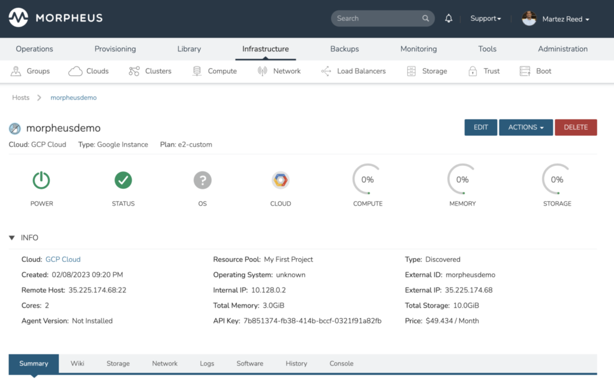Image resolution: width=614 pixels, height=389 pixels.
Task: Select the Infrastructure menu
Action: (266, 49)
